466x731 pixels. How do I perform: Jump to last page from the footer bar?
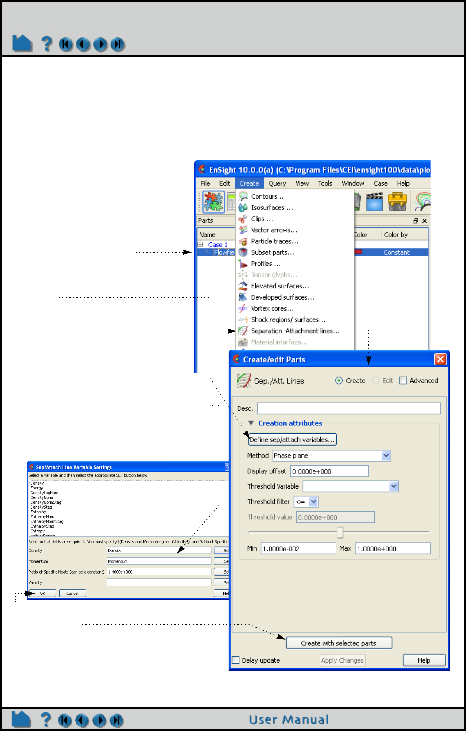tap(117, 720)
